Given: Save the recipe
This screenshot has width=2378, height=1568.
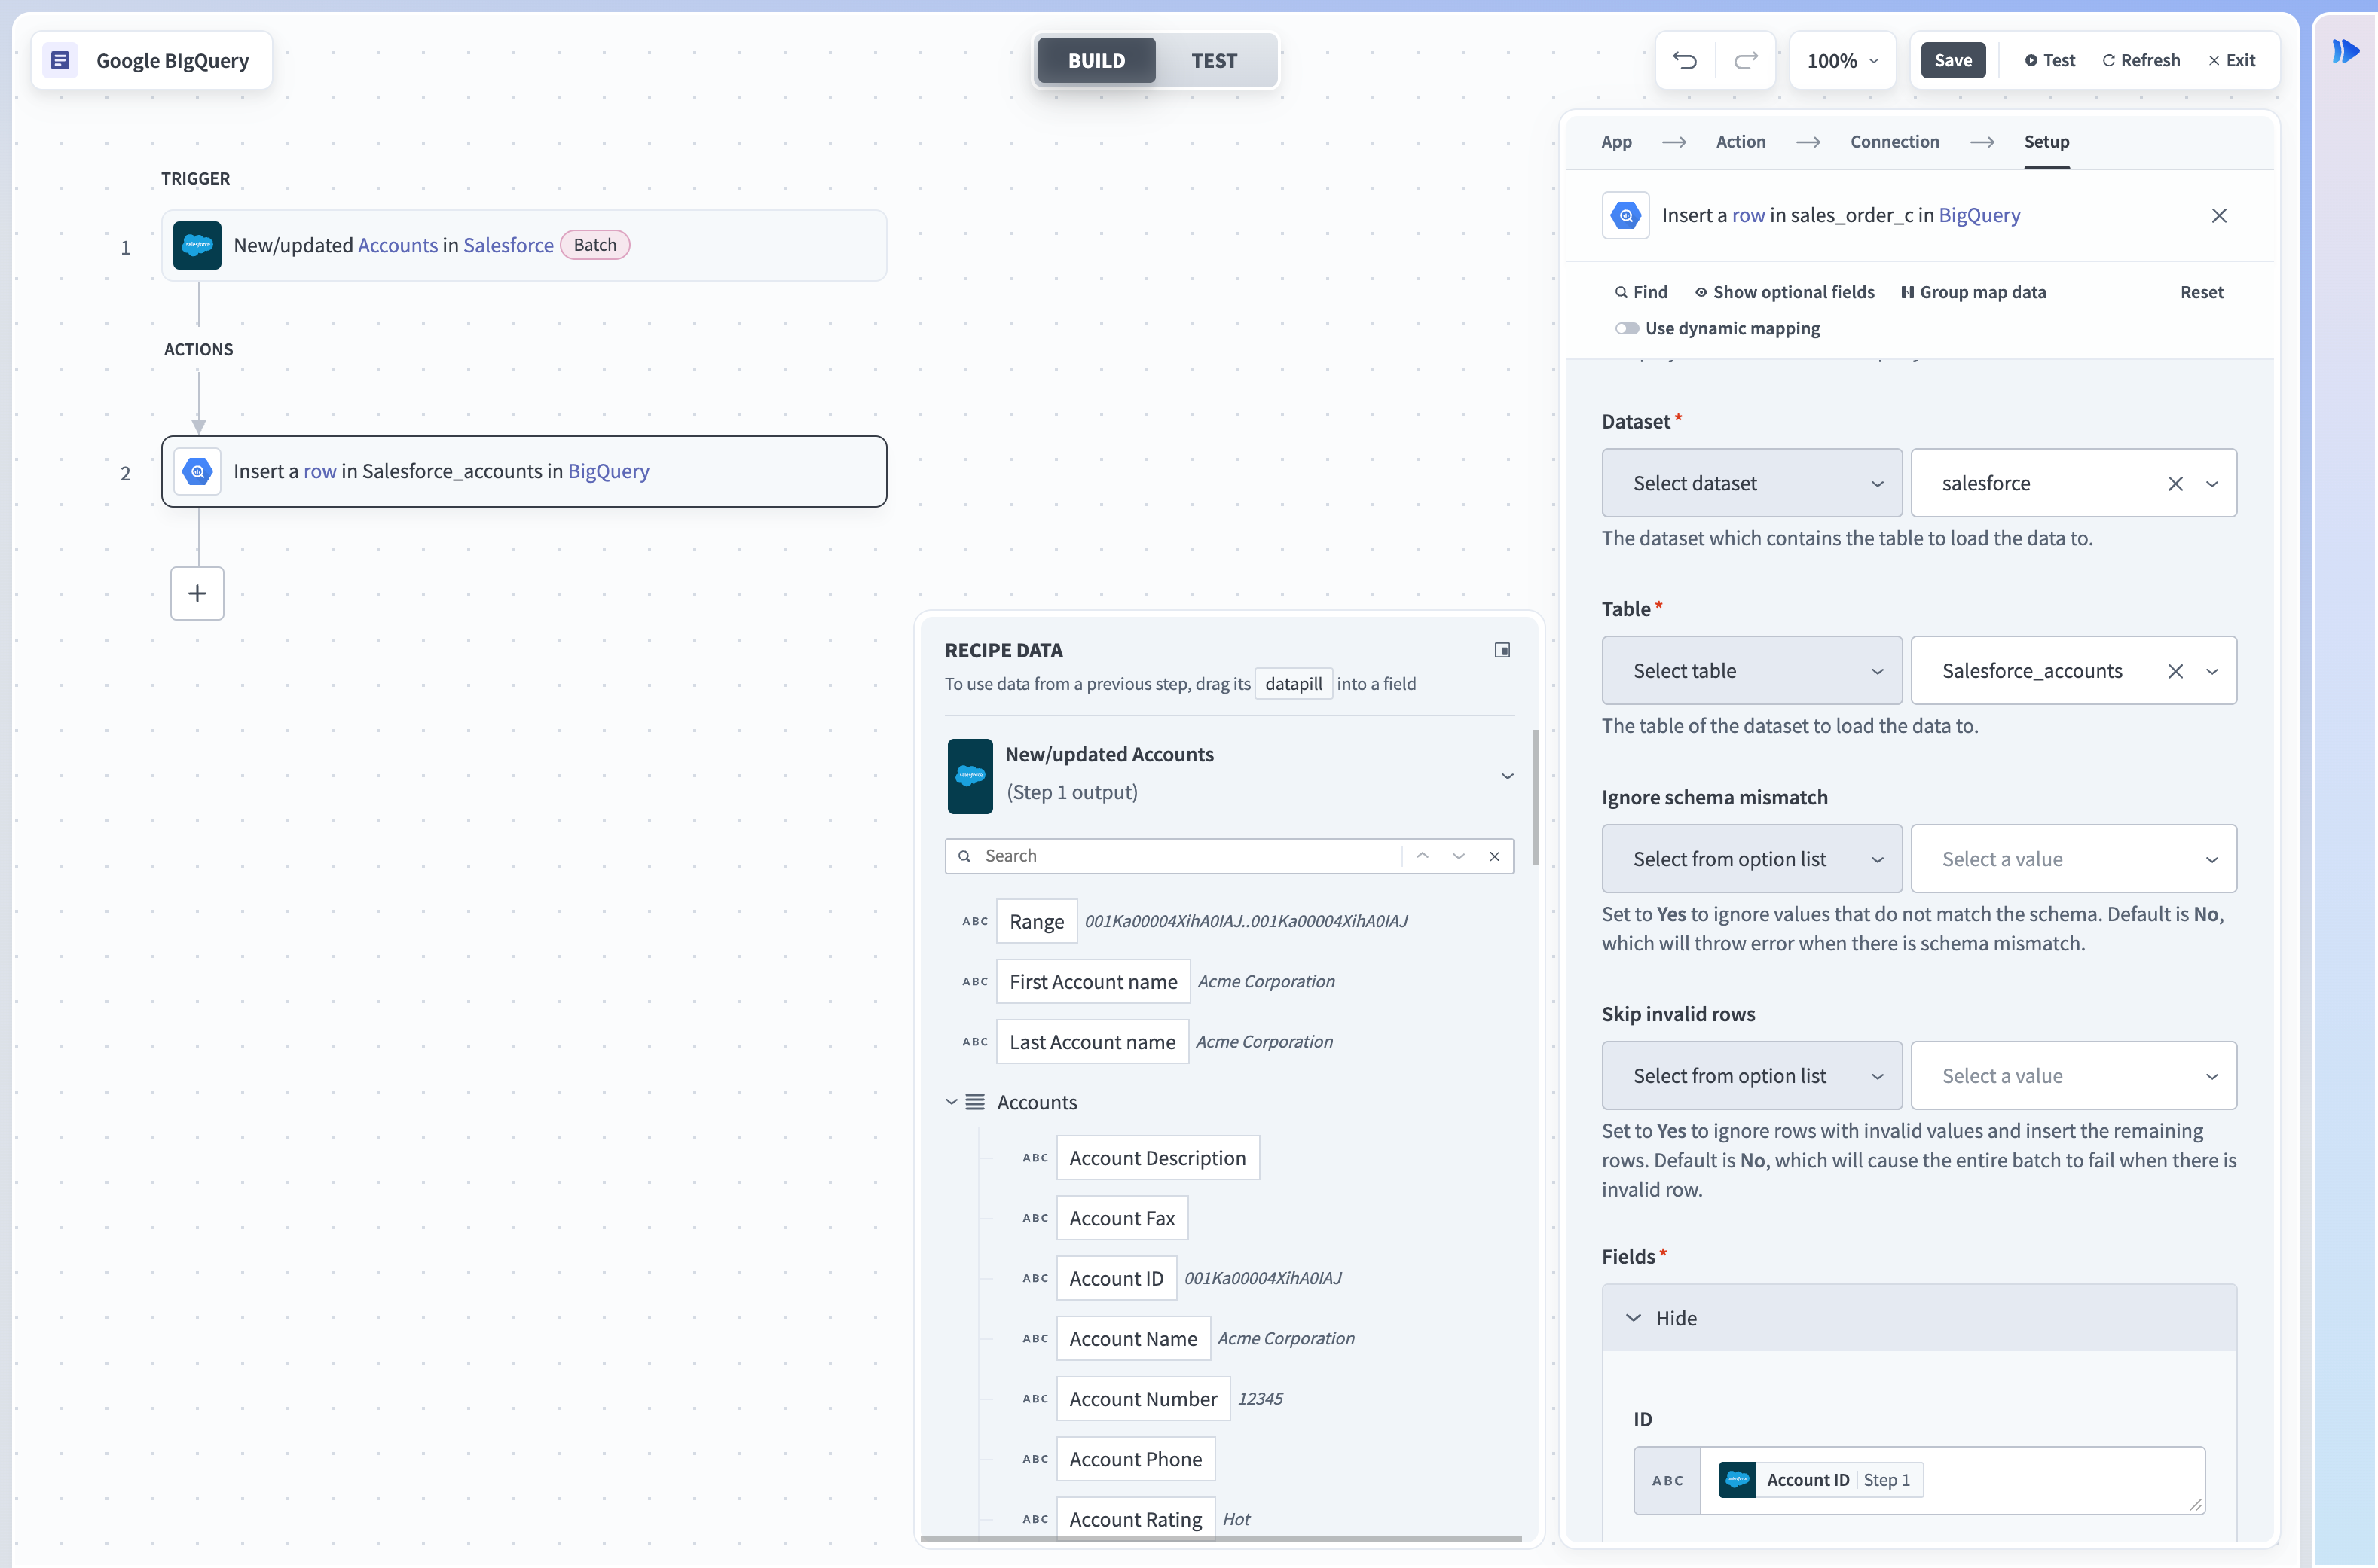Looking at the screenshot, I should pyautogui.click(x=1953, y=60).
